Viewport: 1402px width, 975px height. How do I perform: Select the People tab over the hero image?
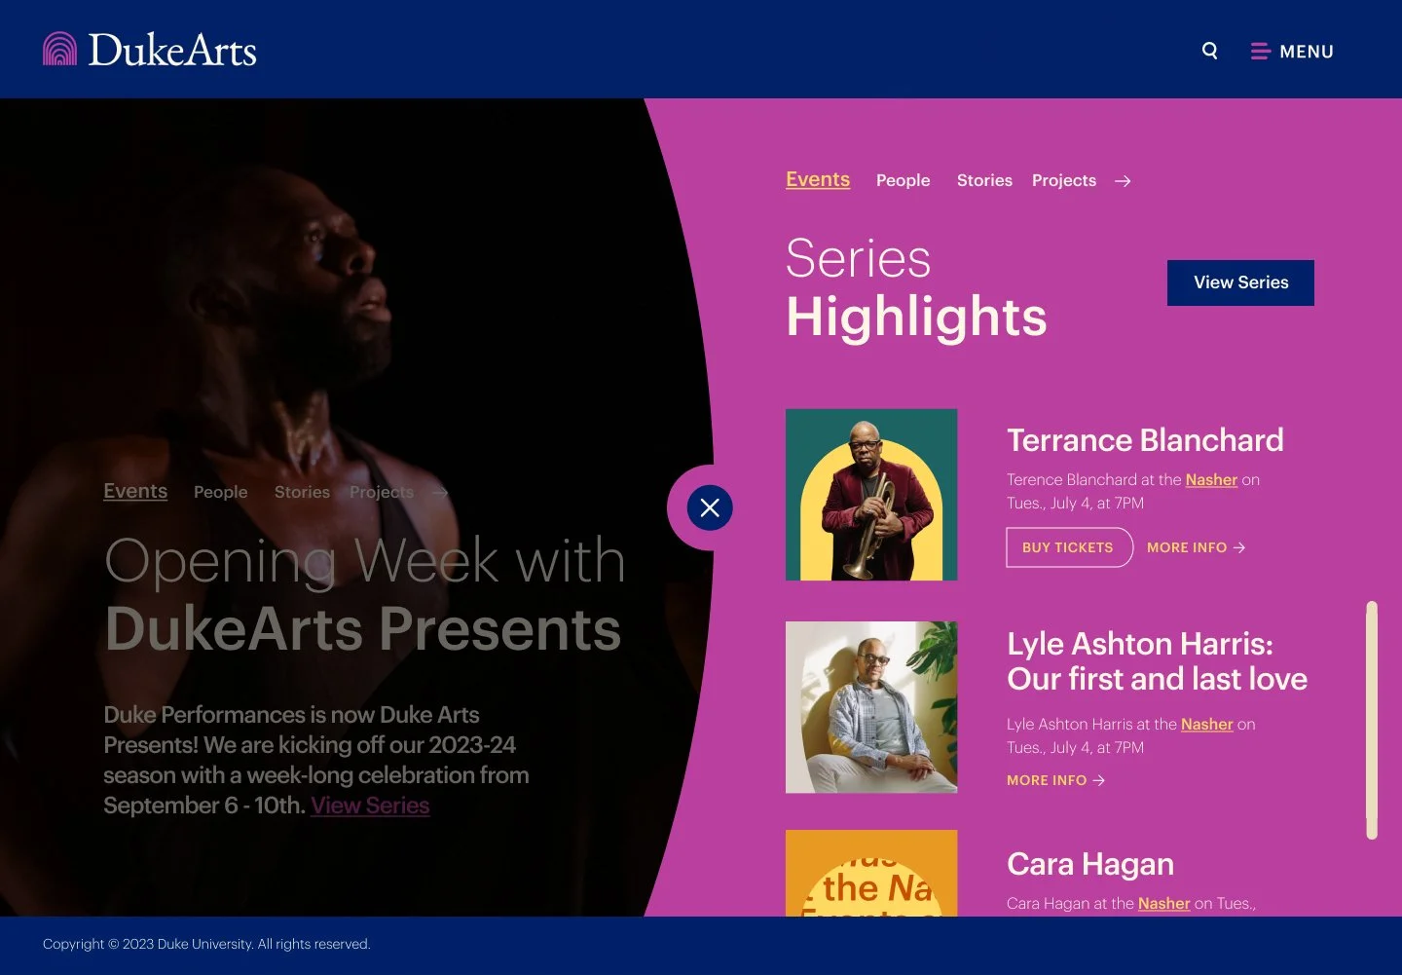(220, 492)
